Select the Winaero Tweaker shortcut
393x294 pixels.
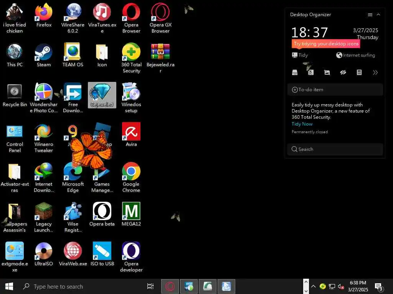coord(44,138)
